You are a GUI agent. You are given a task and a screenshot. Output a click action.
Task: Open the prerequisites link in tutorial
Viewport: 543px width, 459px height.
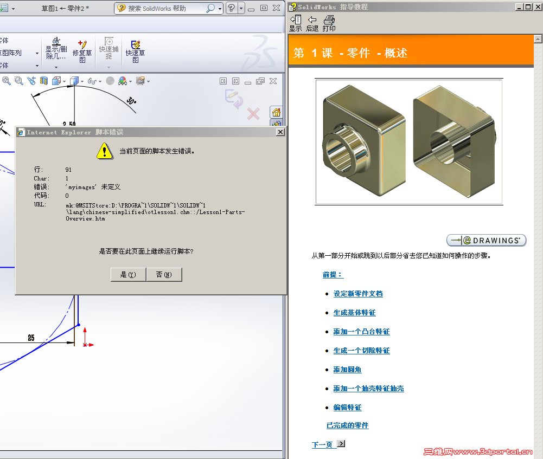click(333, 275)
